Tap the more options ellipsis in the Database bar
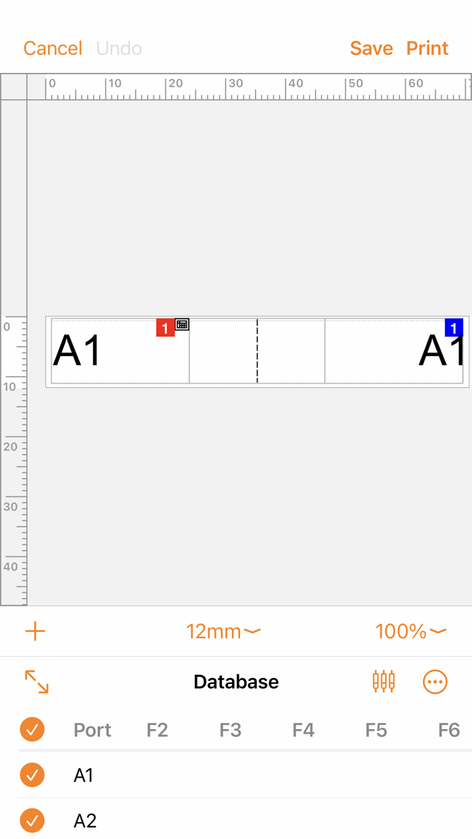472x839 pixels. (x=435, y=682)
